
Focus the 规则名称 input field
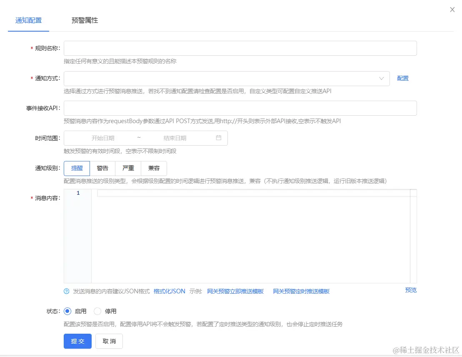(240, 48)
